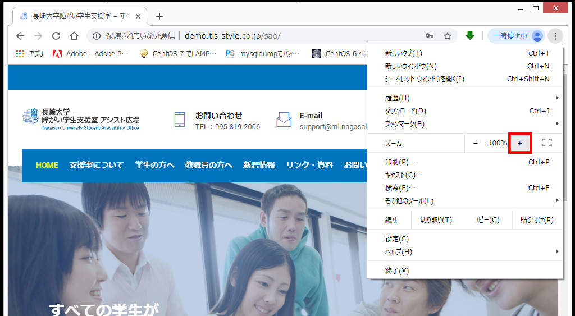The width and height of the screenshot is (575, 316).
Task: Open 支援室について navigation item
Action: [x=97, y=165]
